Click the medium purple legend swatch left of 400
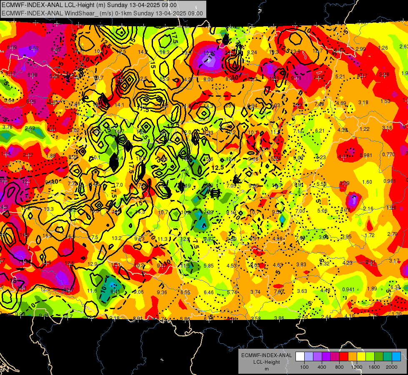408x375 pixels. [x=318, y=357]
